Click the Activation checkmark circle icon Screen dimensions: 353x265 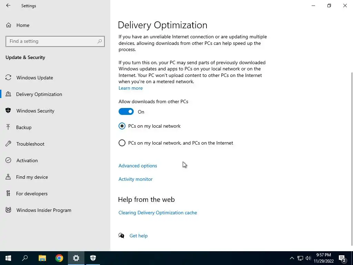8,160
